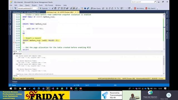Click 'Query executed successfully.' status text
The height and width of the screenshot is (100, 178).
(25, 78)
